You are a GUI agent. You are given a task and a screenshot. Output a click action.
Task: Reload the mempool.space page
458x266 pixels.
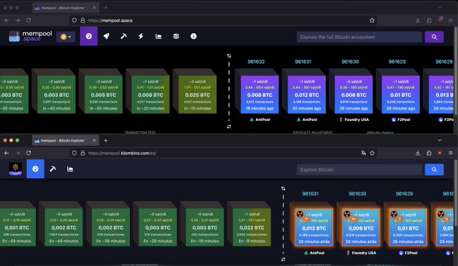[x=28, y=20]
